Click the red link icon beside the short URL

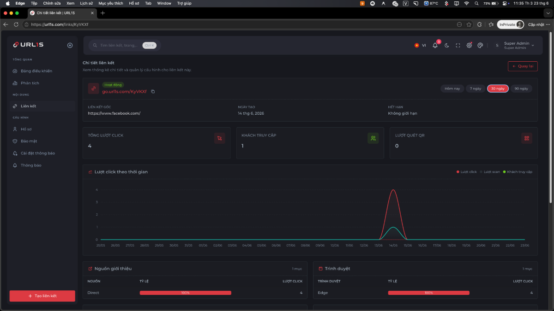pyautogui.click(x=93, y=88)
